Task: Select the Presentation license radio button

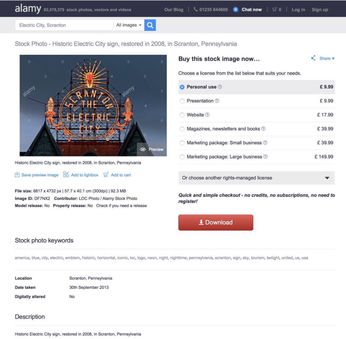Action: point(182,101)
